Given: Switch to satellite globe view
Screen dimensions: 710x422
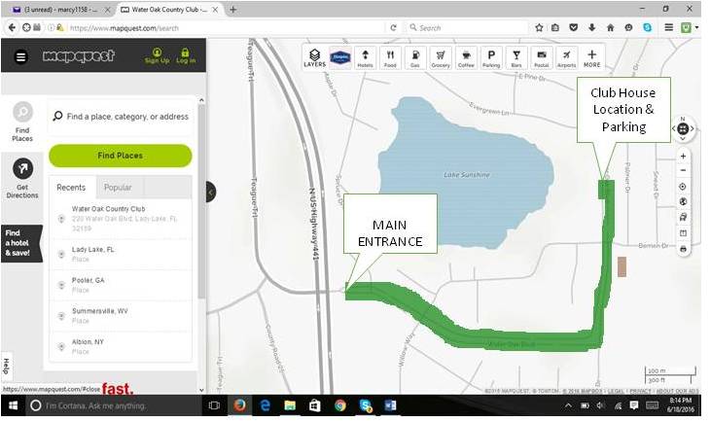Looking at the screenshot, I should tap(684, 202).
